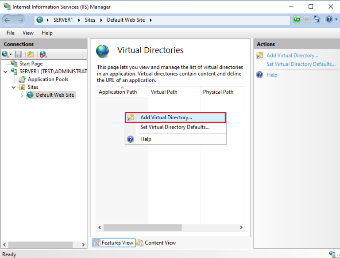Collapse the SERVER1 tree node
Screen dimensions: 340x258
(5, 72)
